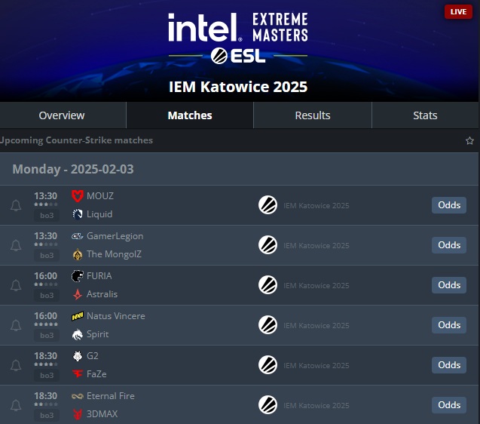Switch to the Results tab
The width and height of the screenshot is (480, 424).
click(313, 115)
